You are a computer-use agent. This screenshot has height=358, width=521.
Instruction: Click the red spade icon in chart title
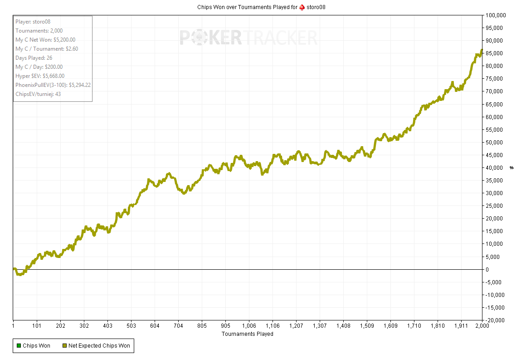[302, 7]
